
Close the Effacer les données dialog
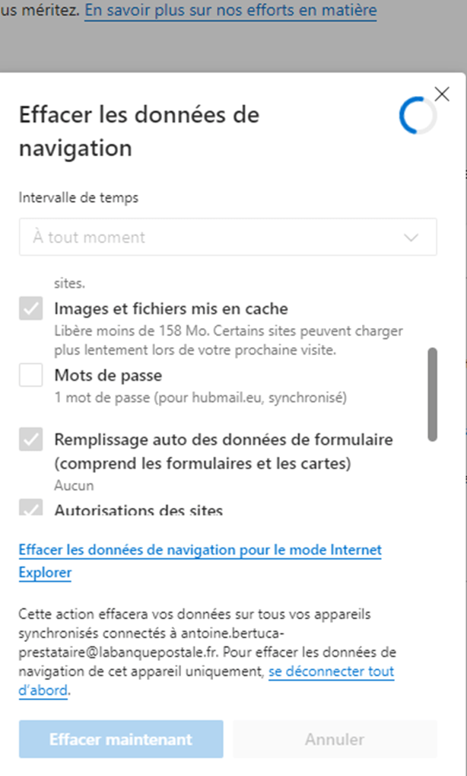(x=442, y=94)
